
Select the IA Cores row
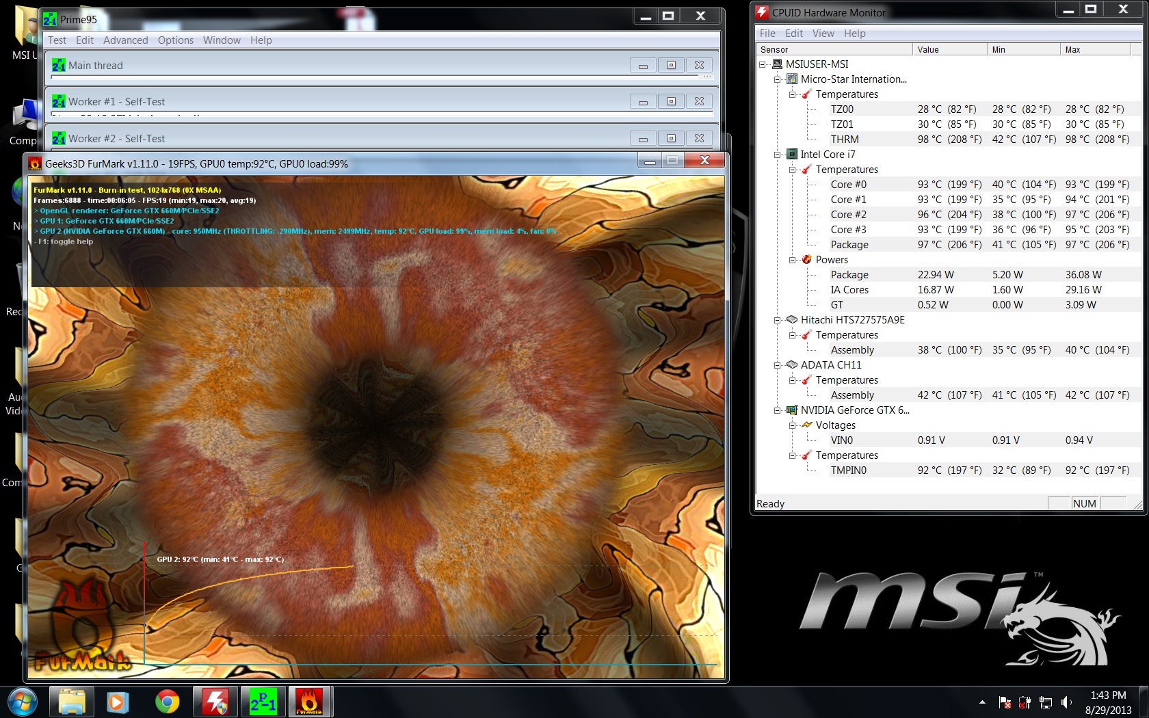click(979, 289)
